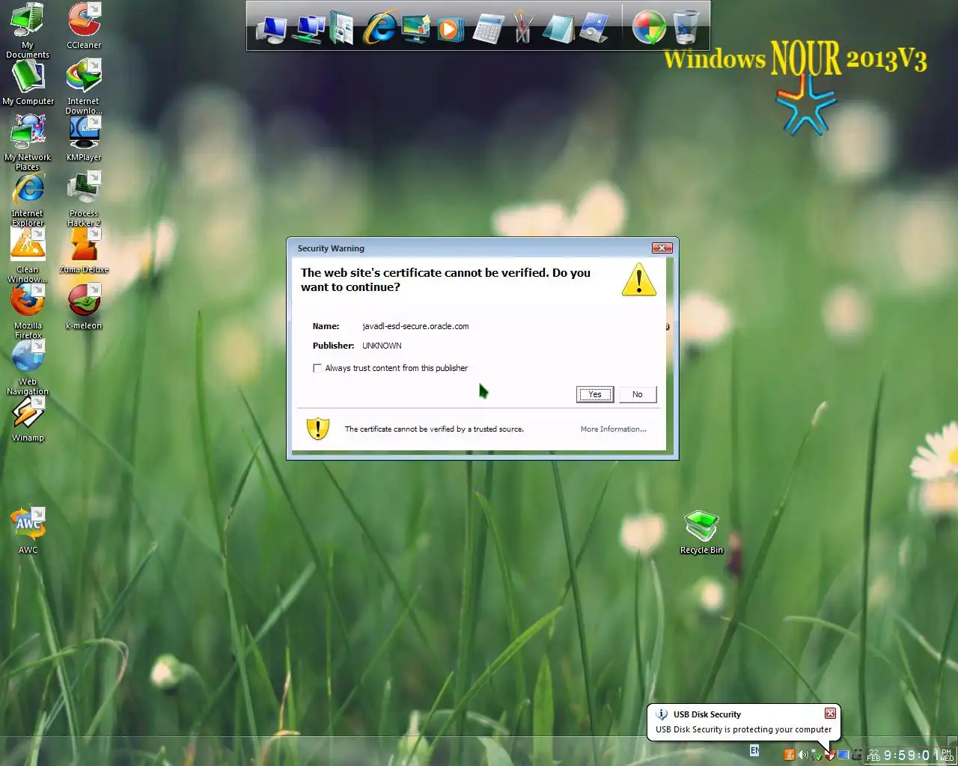The width and height of the screenshot is (958, 766).
Task: Select KMPlayer desktop shortcut
Action: [84, 138]
